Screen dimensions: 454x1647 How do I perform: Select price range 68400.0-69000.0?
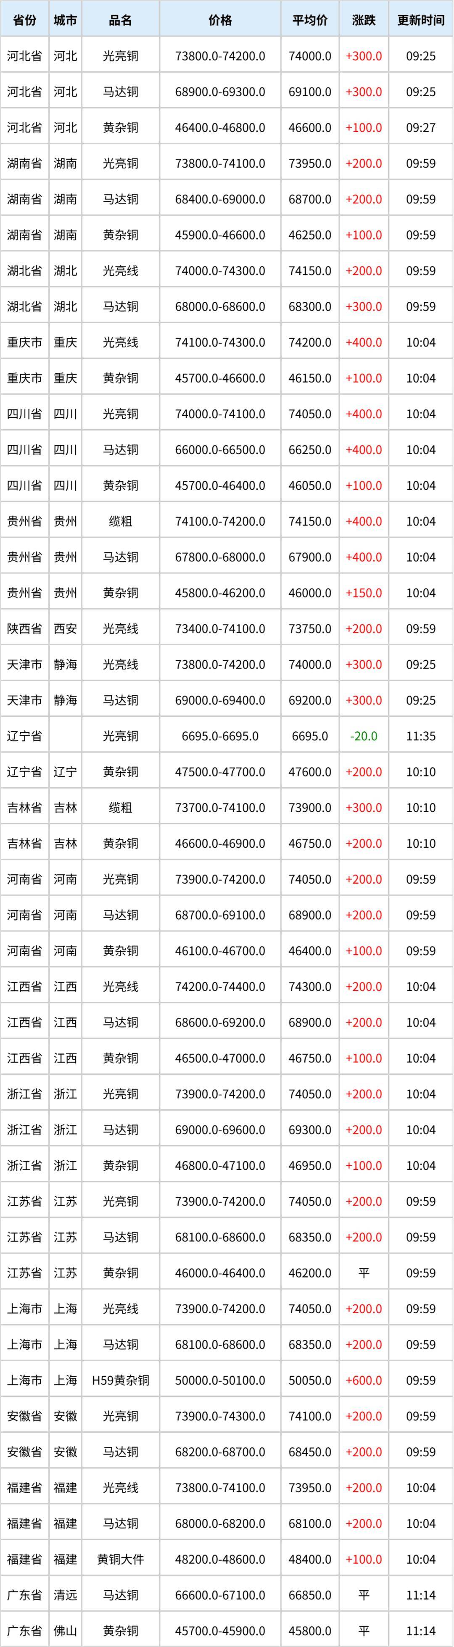pos(220,200)
